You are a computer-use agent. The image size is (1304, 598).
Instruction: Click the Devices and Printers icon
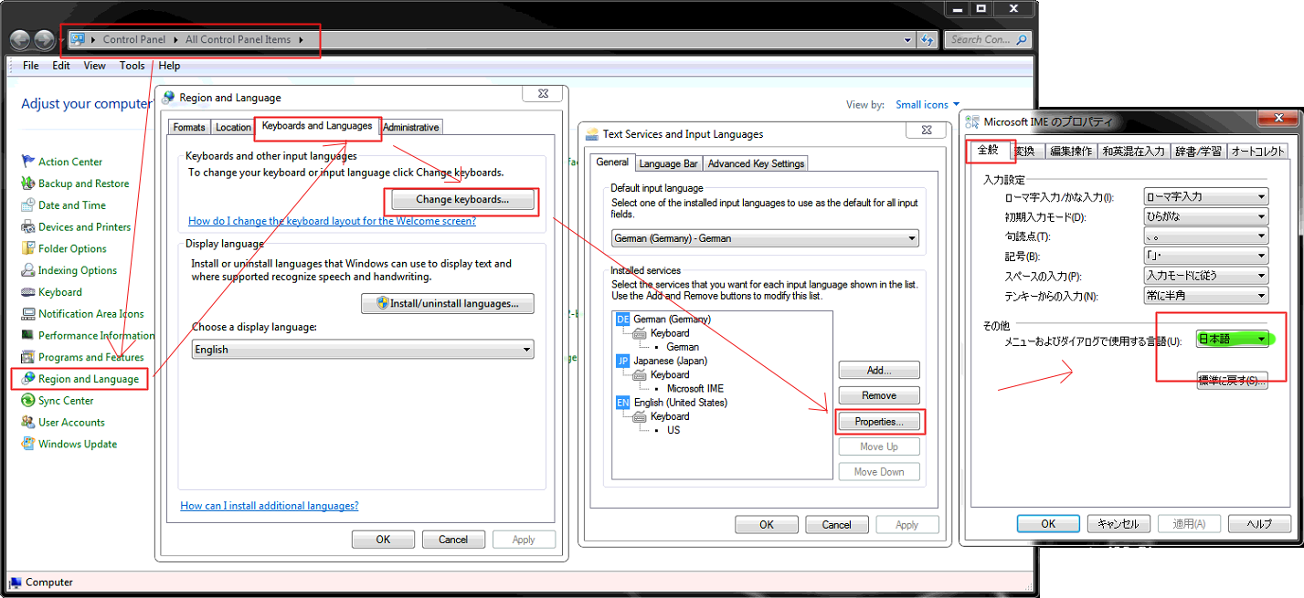(28, 227)
